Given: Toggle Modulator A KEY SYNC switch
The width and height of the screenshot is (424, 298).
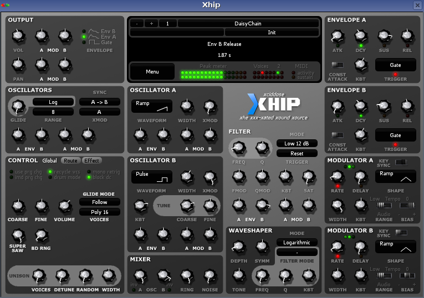Looking at the screenshot, I should (x=401, y=162).
